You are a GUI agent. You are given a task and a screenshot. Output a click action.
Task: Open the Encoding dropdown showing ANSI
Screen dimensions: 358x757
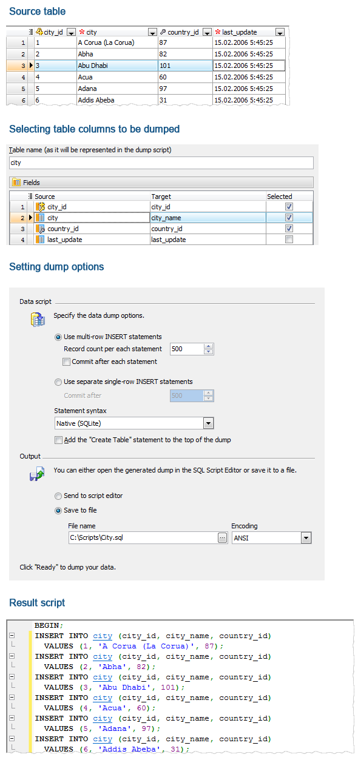(x=306, y=537)
